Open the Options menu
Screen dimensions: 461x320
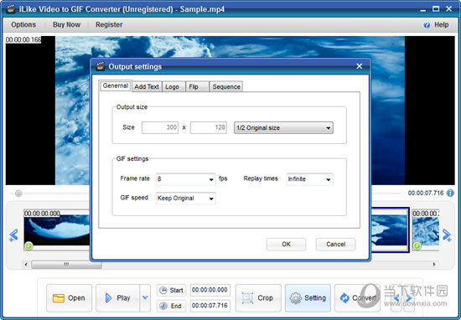tap(23, 24)
